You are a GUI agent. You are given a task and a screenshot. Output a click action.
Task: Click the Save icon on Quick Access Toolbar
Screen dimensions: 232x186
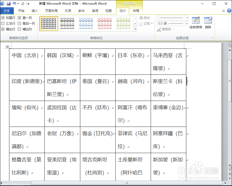coord(9,3)
